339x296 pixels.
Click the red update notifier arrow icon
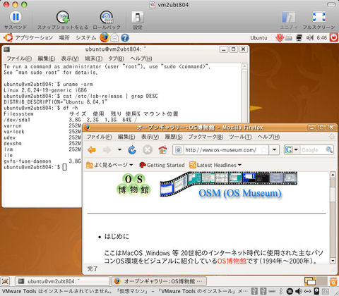pos(279,38)
